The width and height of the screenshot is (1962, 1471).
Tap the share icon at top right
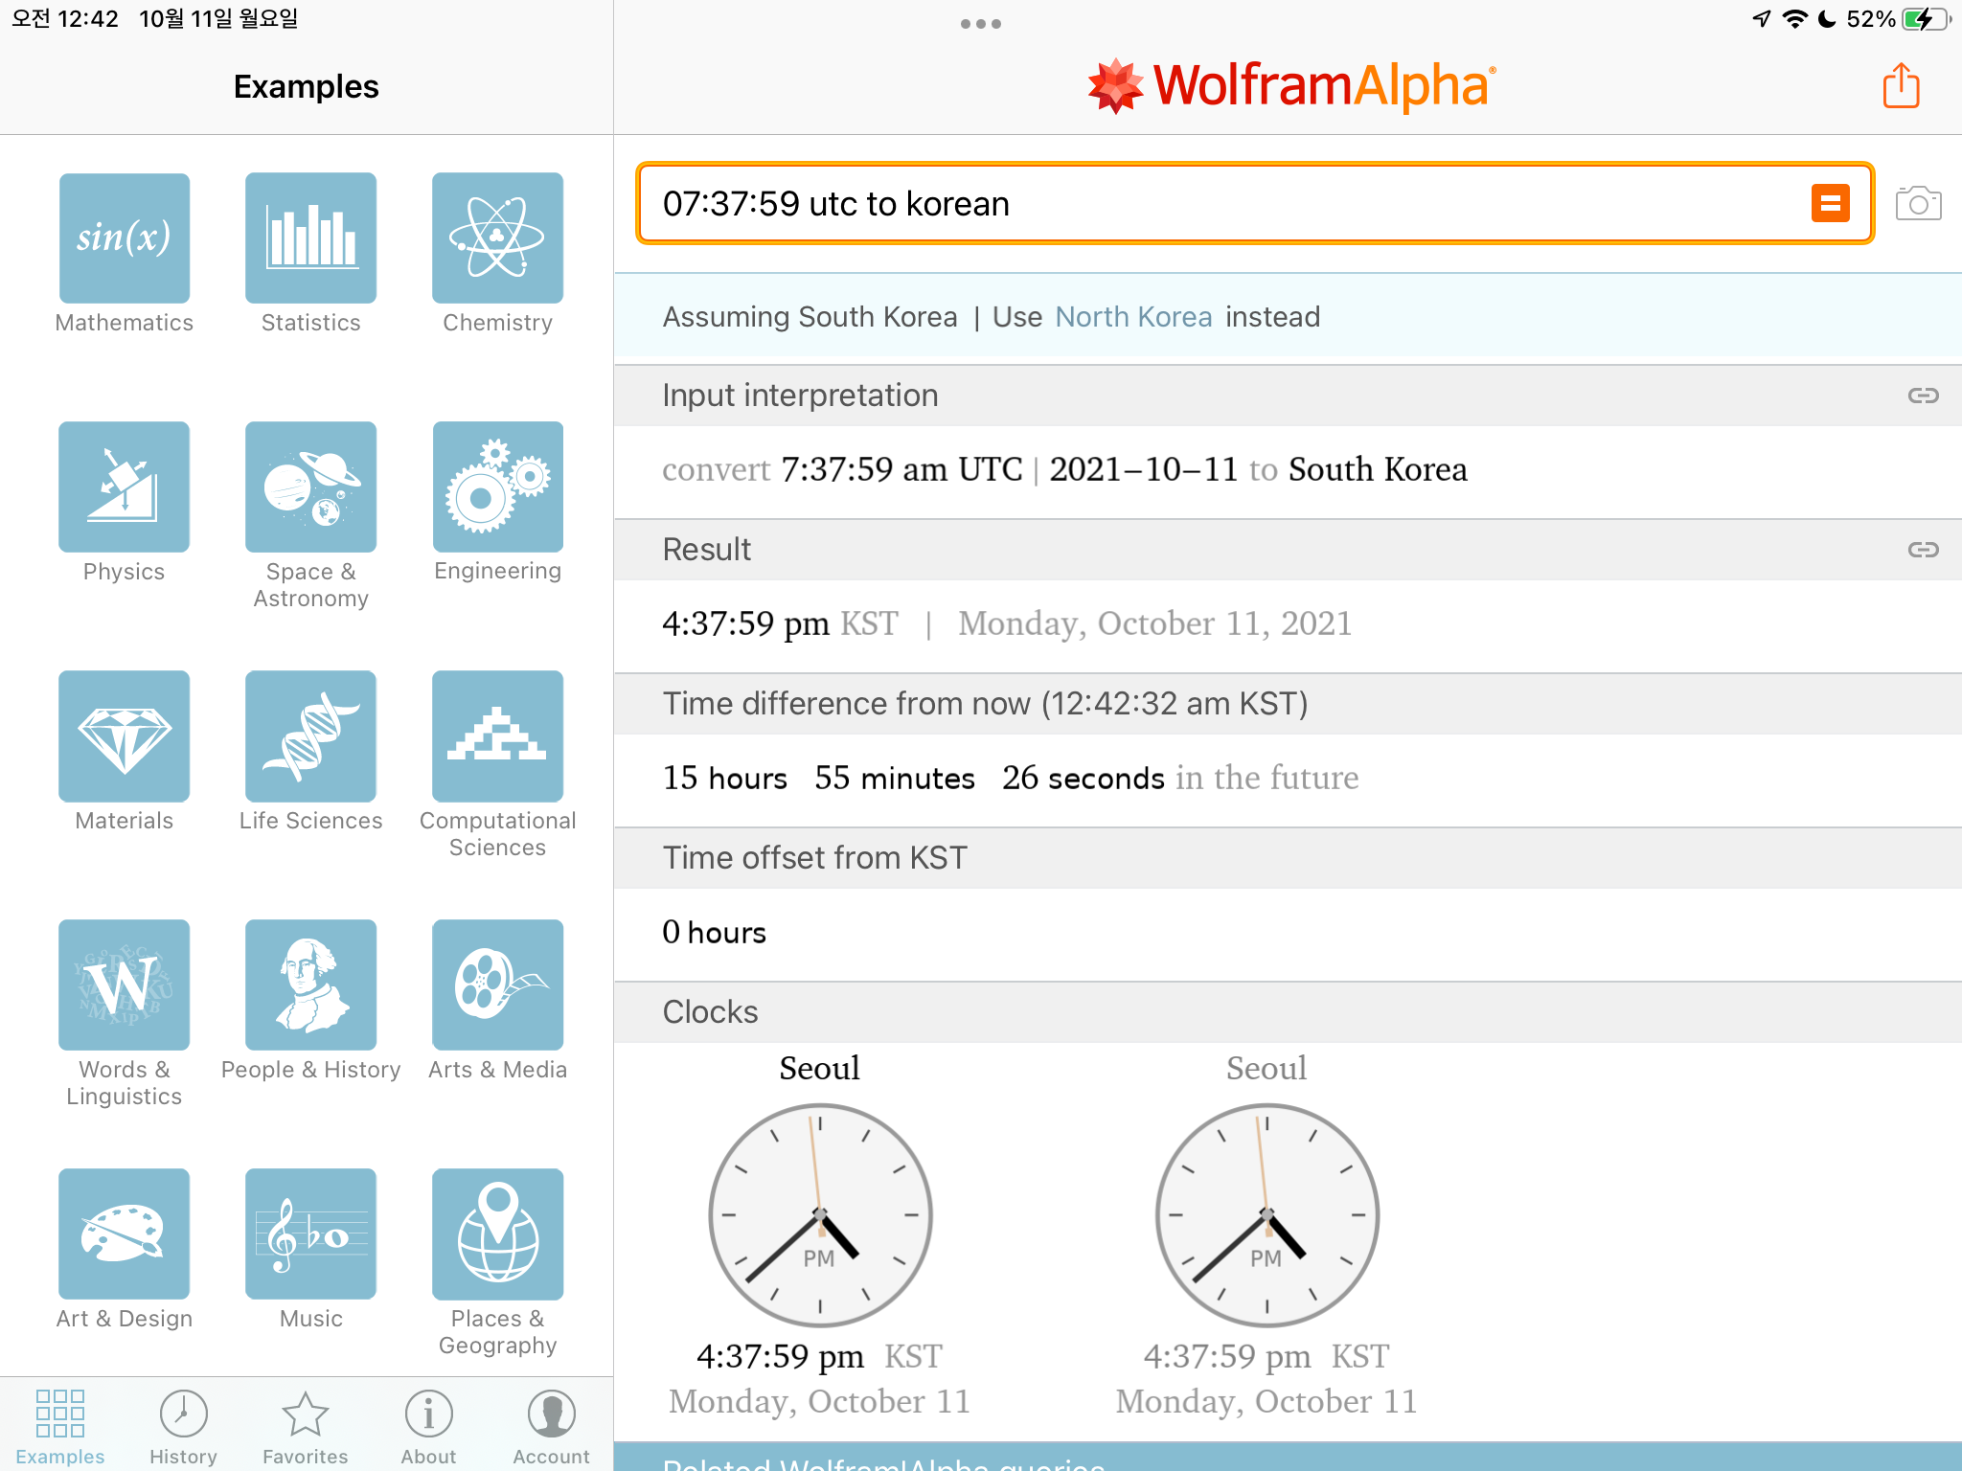(x=1901, y=86)
